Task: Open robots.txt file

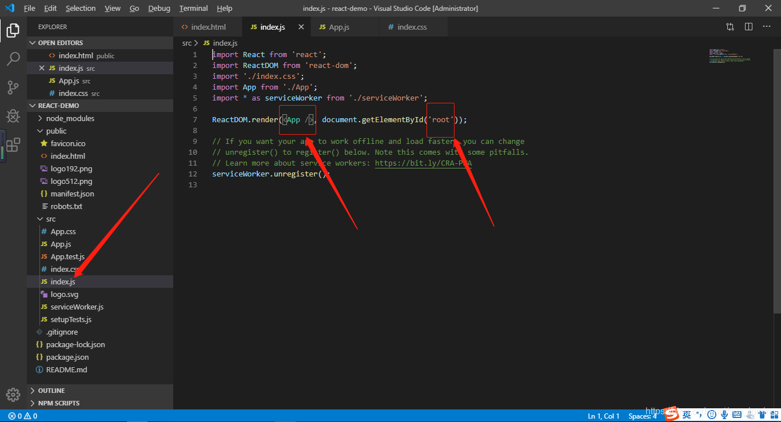Action: coord(100,206)
